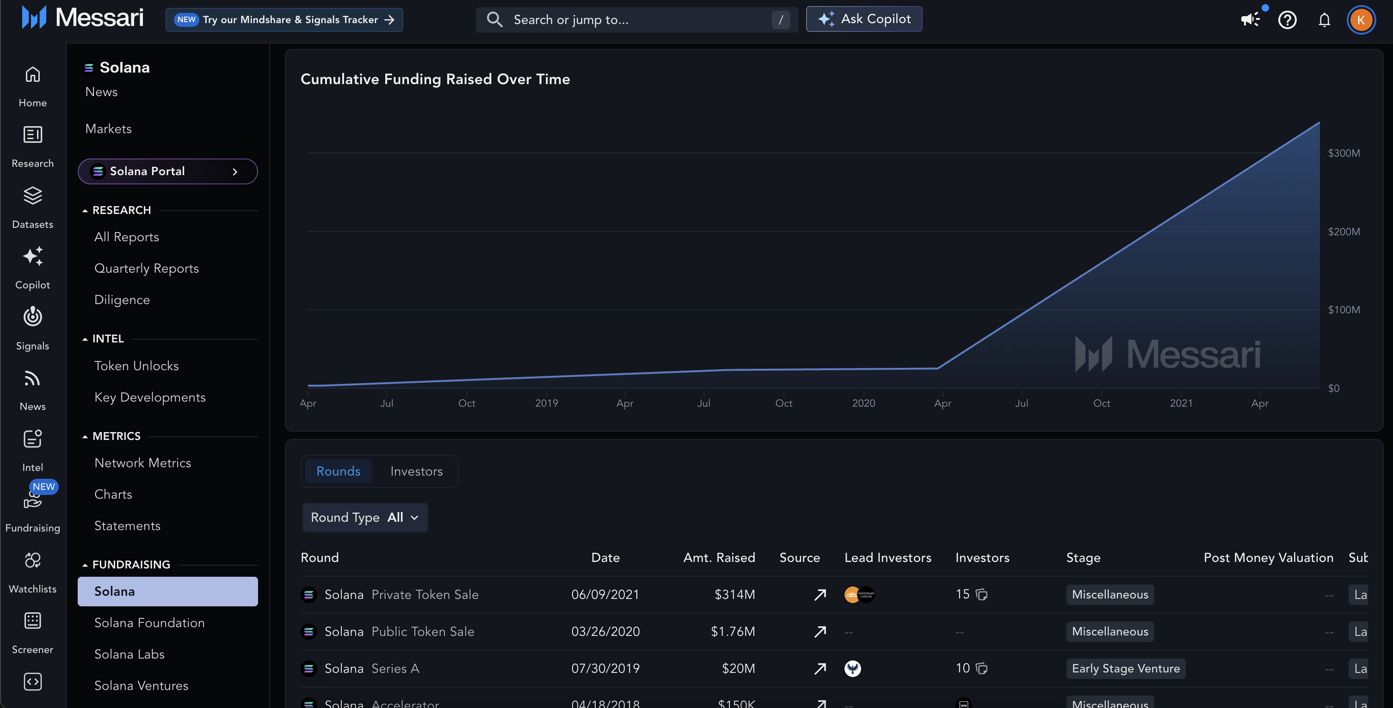Open Copilot from the left rail
1393x708 pixels.
point(32,269)
